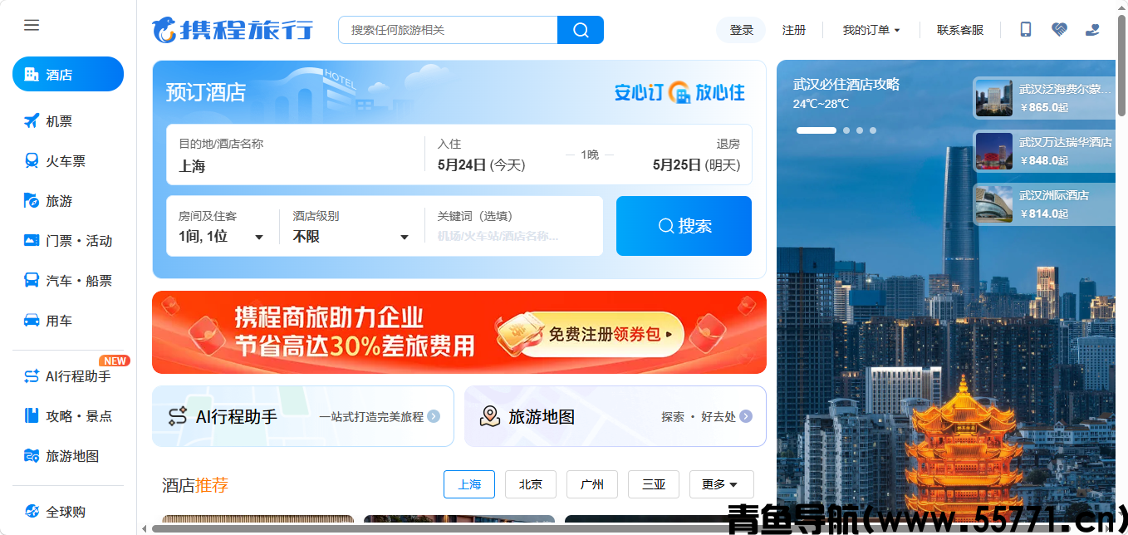Click the 注册 link
1128x535 pixels.
794,30
